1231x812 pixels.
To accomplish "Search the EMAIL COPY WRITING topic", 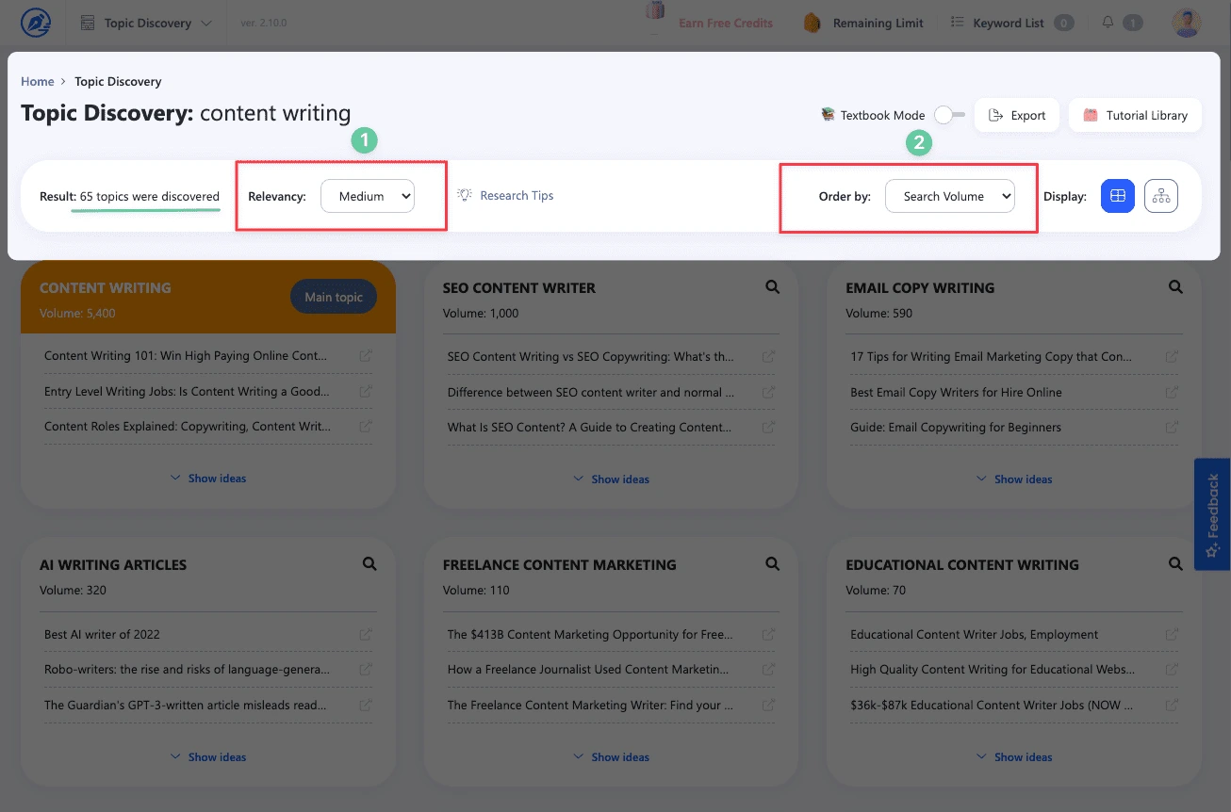I will coord(1175,287).
